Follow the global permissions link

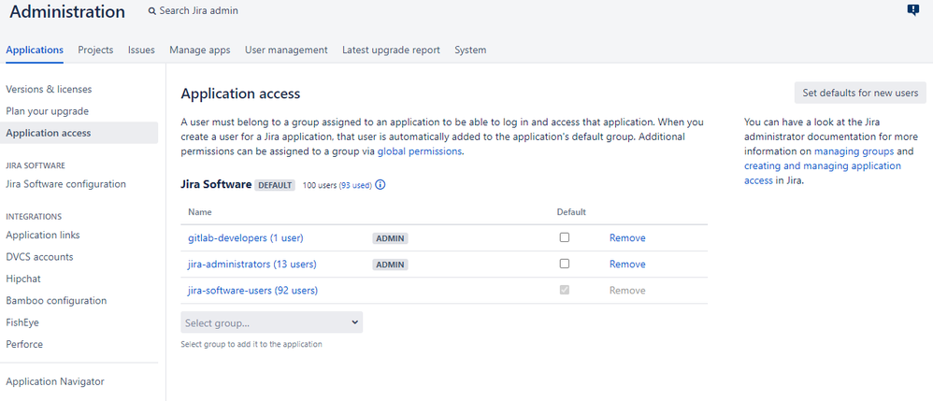420,151
